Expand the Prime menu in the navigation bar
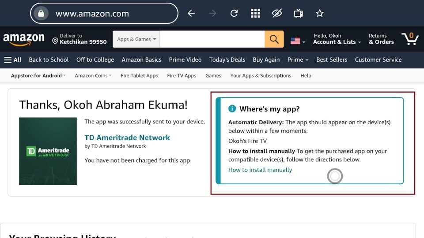 (x=298, y=59)
